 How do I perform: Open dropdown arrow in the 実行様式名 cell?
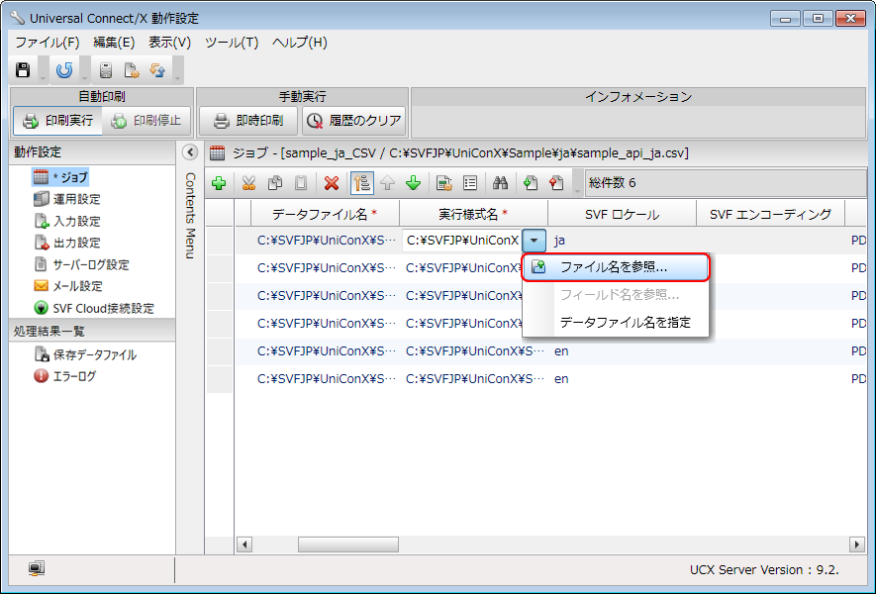pos(535,241)
